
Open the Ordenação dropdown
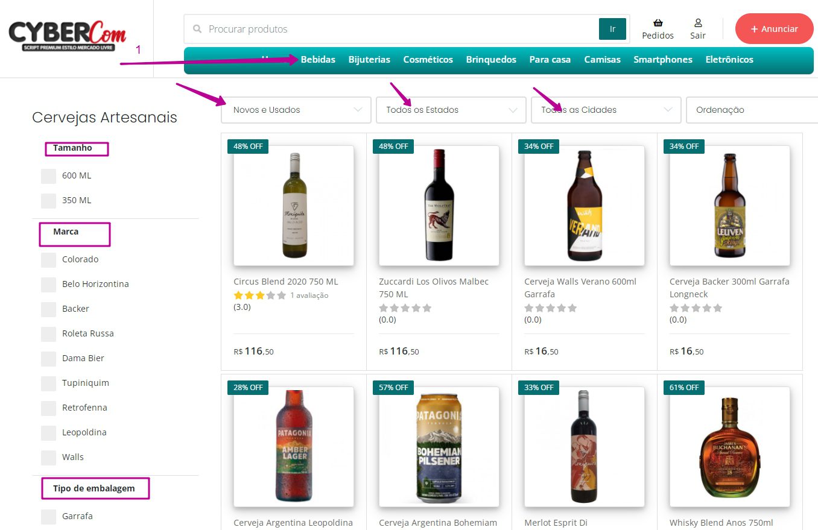pyautogui.click(x=752, y=110)
